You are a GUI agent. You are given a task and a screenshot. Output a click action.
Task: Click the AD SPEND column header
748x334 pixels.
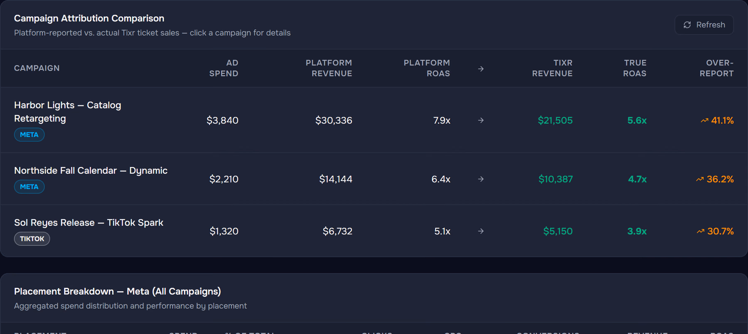224,68
